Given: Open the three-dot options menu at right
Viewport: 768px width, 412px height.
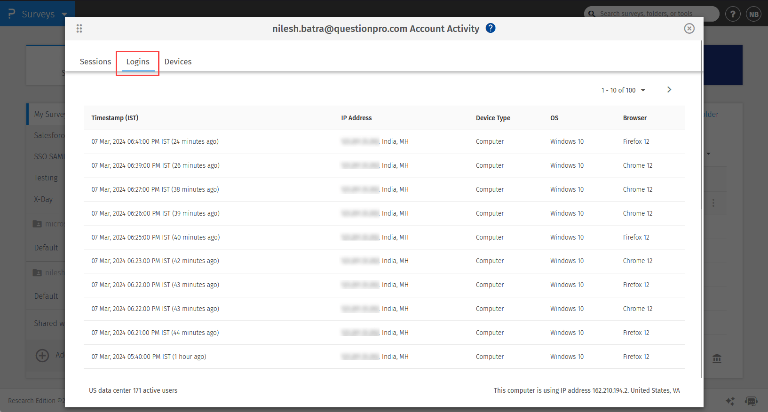Looking at the screenshot, I should 713,203.
